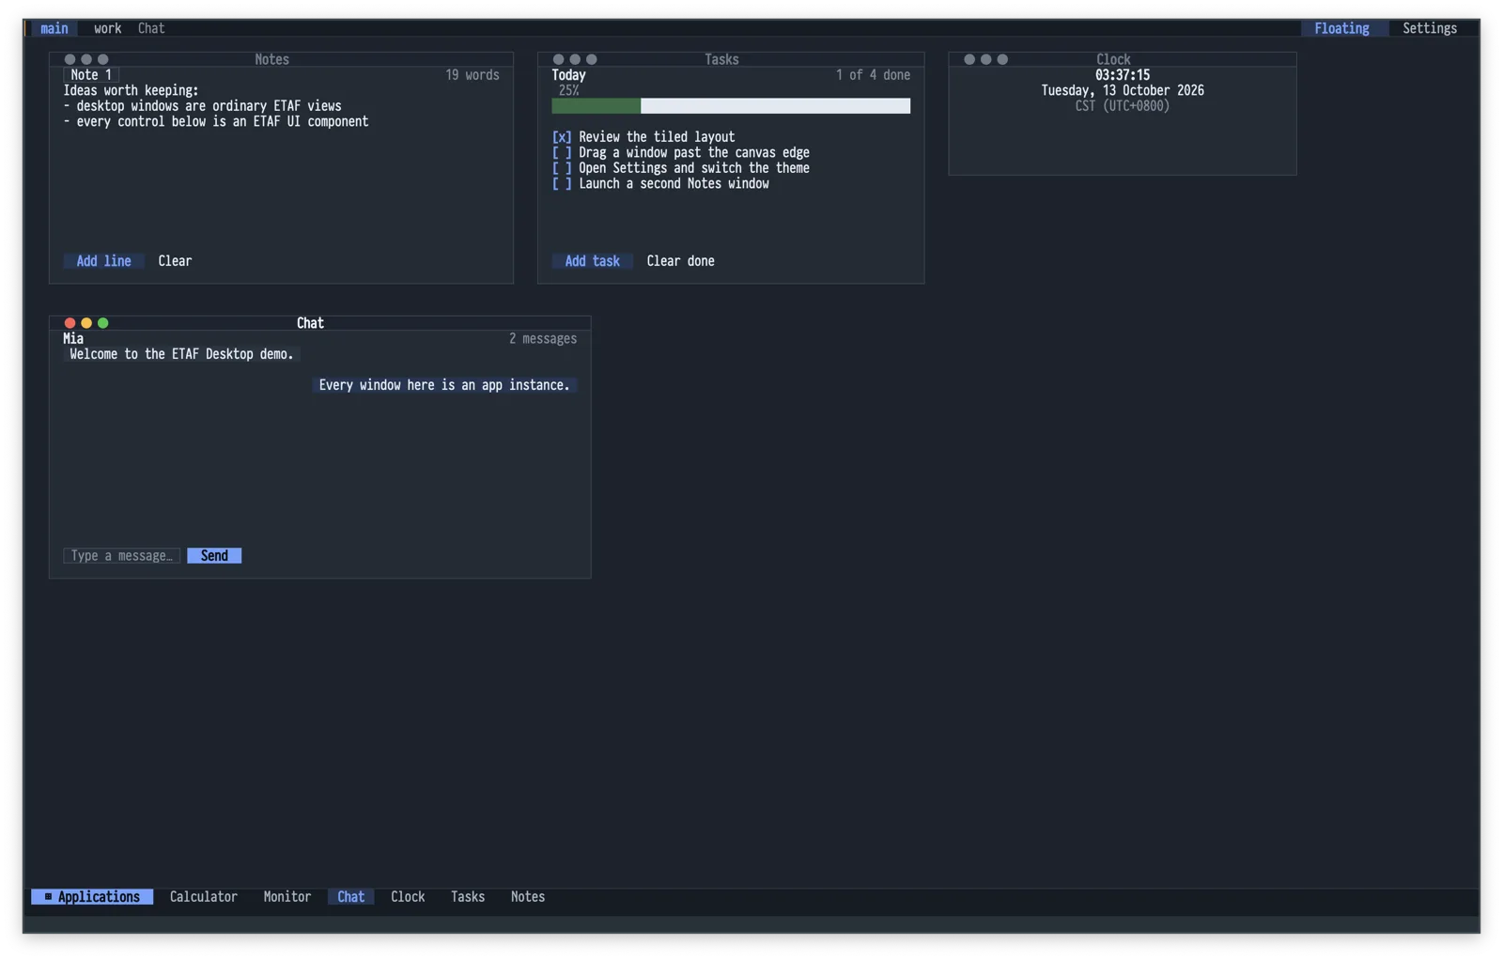Focus the 'Type a message…' field

(x=121, y=556)
